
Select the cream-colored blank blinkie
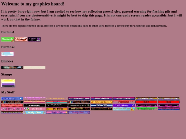(x=34, y=68)
